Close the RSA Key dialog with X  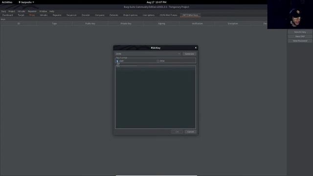point(196,48)
